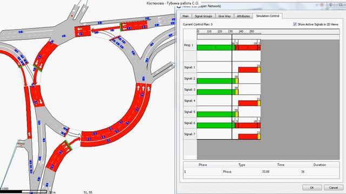Click the green phase 1 bar in Ring 1
This screenshot has width=346, height=194.
pyautogui.click(x=216, y=47)
